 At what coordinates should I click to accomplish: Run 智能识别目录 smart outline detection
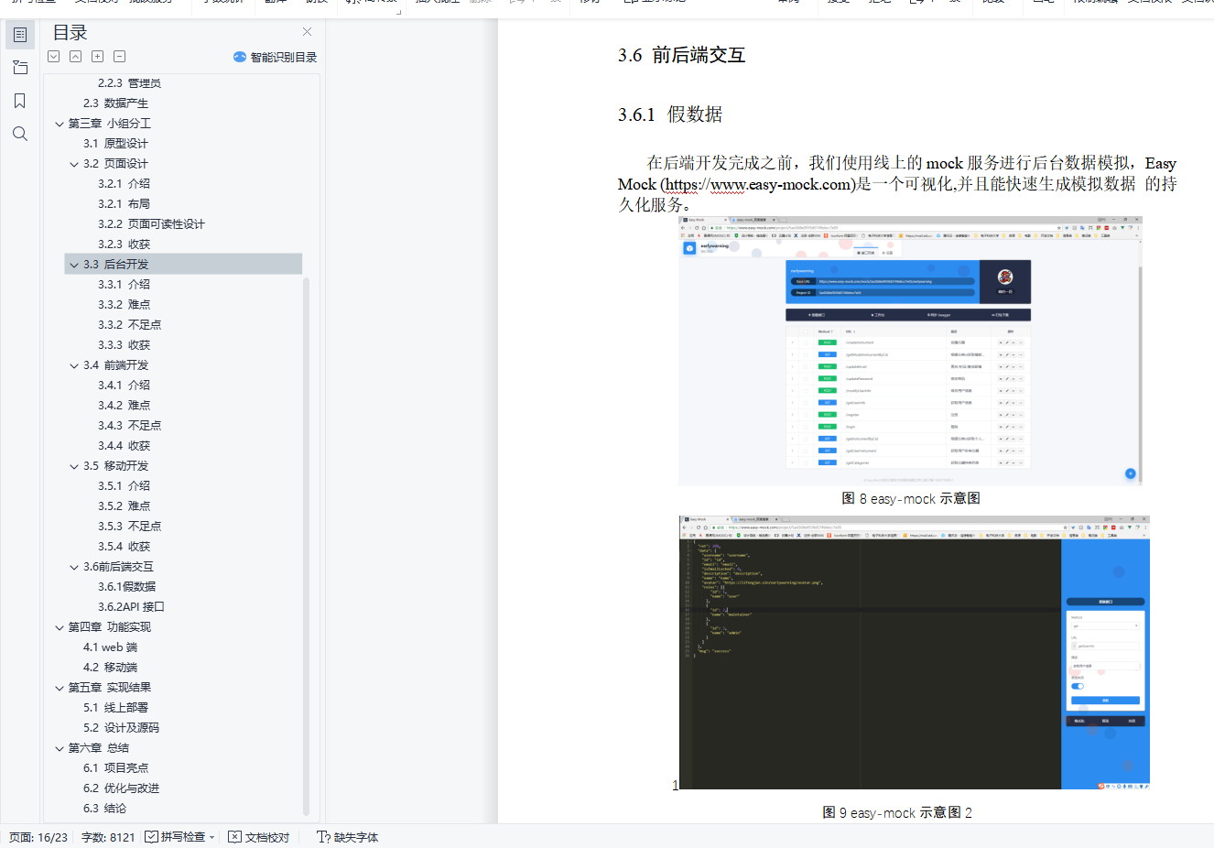(276, 57)
